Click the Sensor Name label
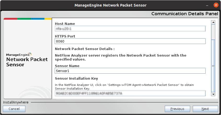Viewport: 221px width, 115px height. point(67,66)
